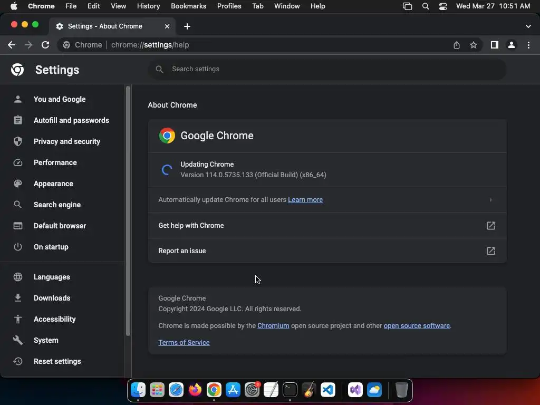Open Finder from the Dock
The height and width of the screenshot is (405, 540).
pos(138,390)
